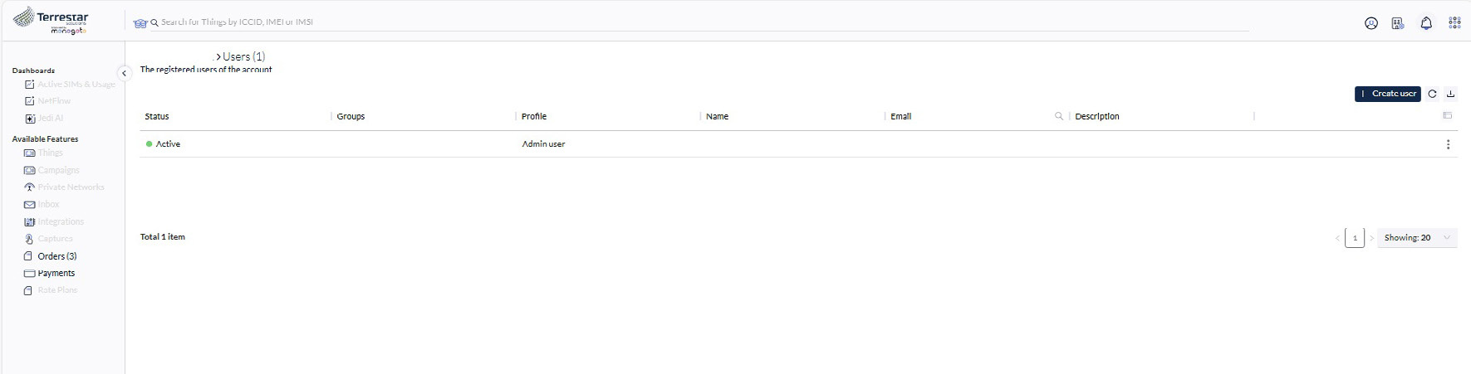Open the user profile icon
1471x374 pixels.
(1370, 23)
